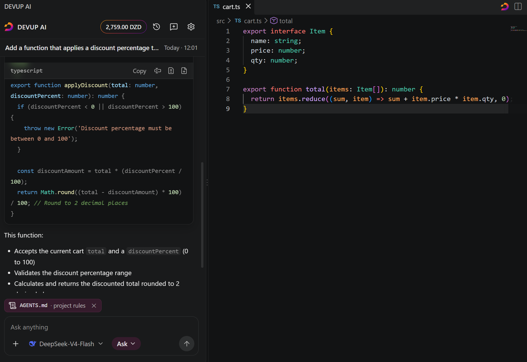Click the 'discountPercent' inline code in the bullet
This screenshot has width=527, height=362.
(153, 251)
